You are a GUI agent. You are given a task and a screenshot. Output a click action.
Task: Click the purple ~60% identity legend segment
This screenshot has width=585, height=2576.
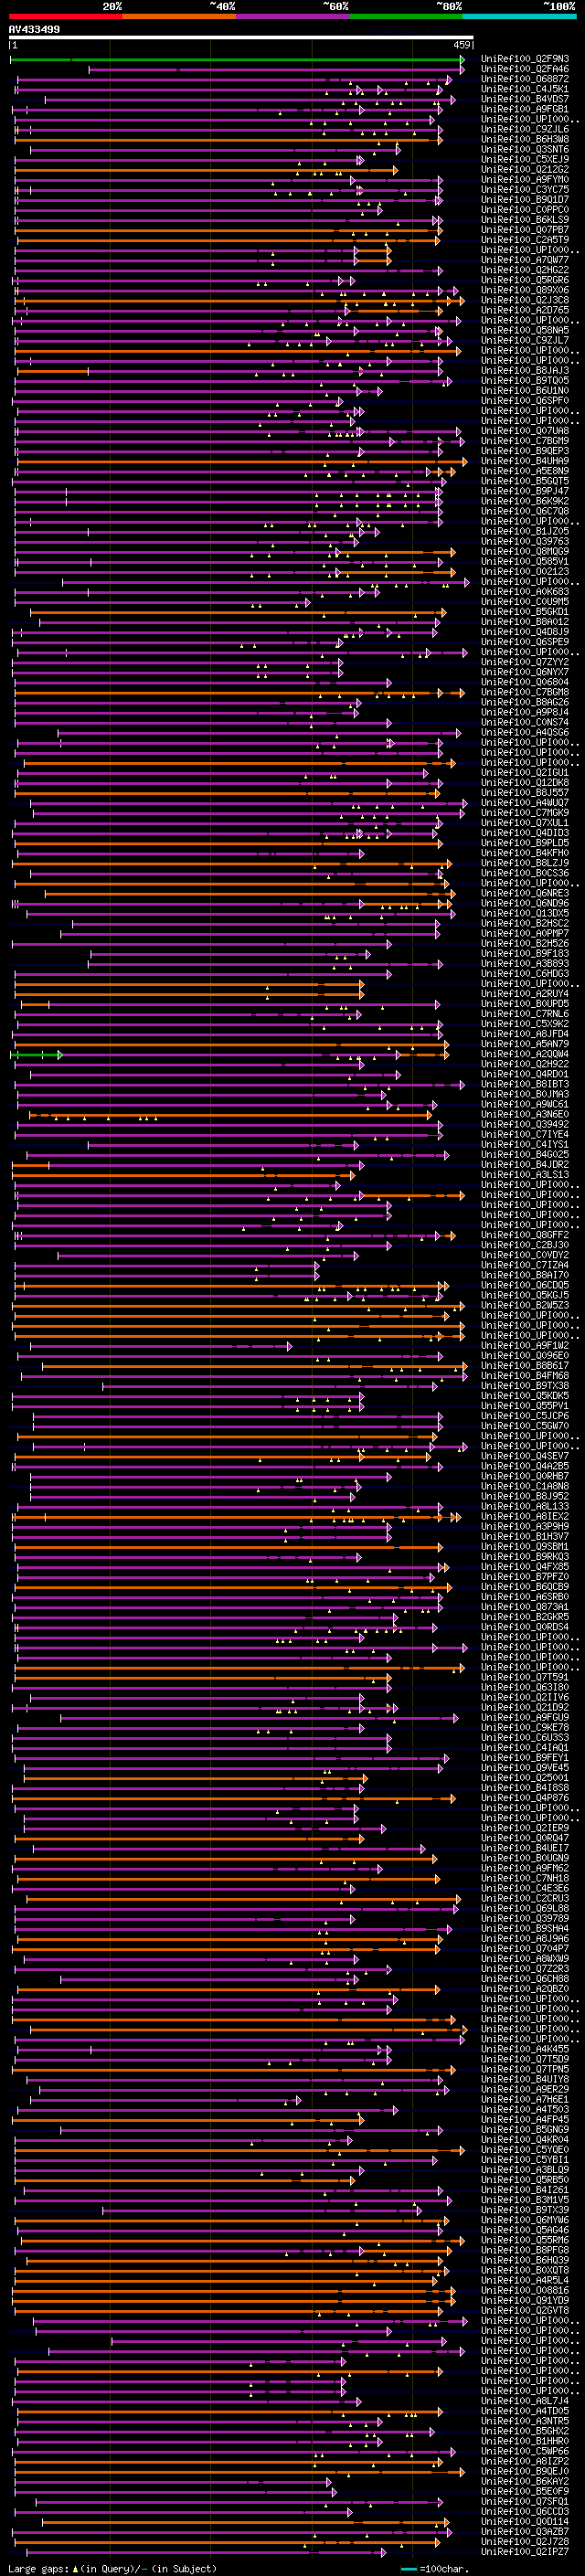[293, 16]
